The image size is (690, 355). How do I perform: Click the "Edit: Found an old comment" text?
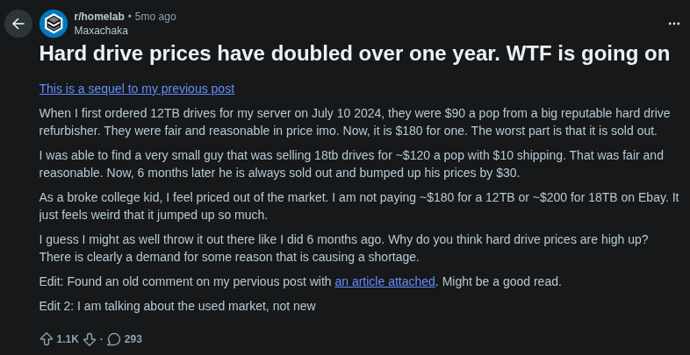tap(184, 281)
